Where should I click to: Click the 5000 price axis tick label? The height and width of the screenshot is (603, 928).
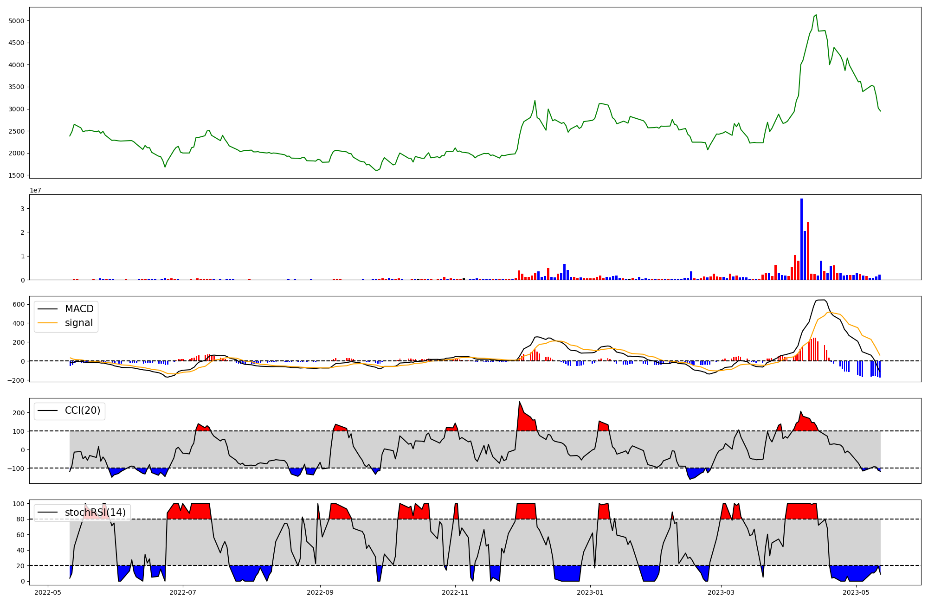[17, 21]
